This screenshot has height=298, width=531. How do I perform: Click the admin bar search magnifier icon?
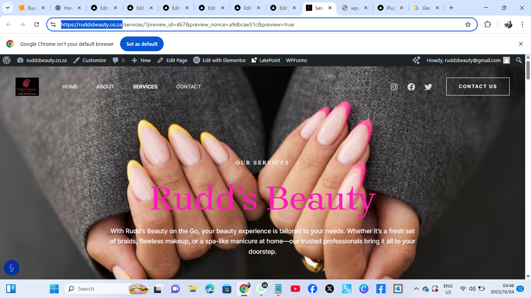click(519, 60)
